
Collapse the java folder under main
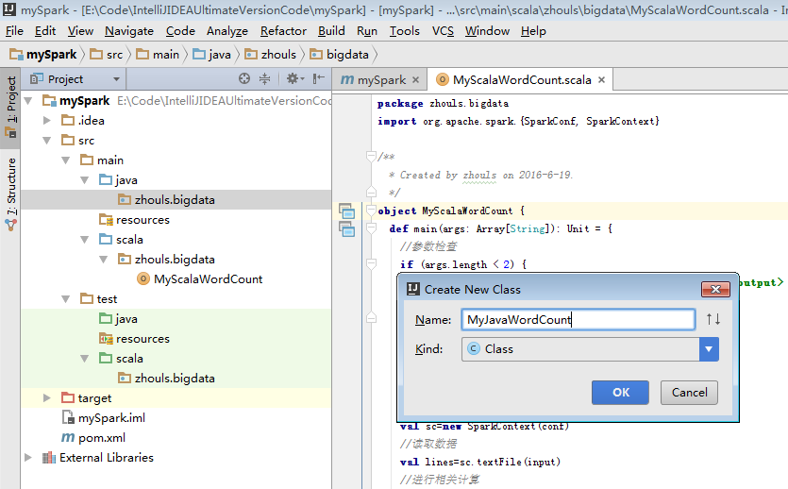85,180
